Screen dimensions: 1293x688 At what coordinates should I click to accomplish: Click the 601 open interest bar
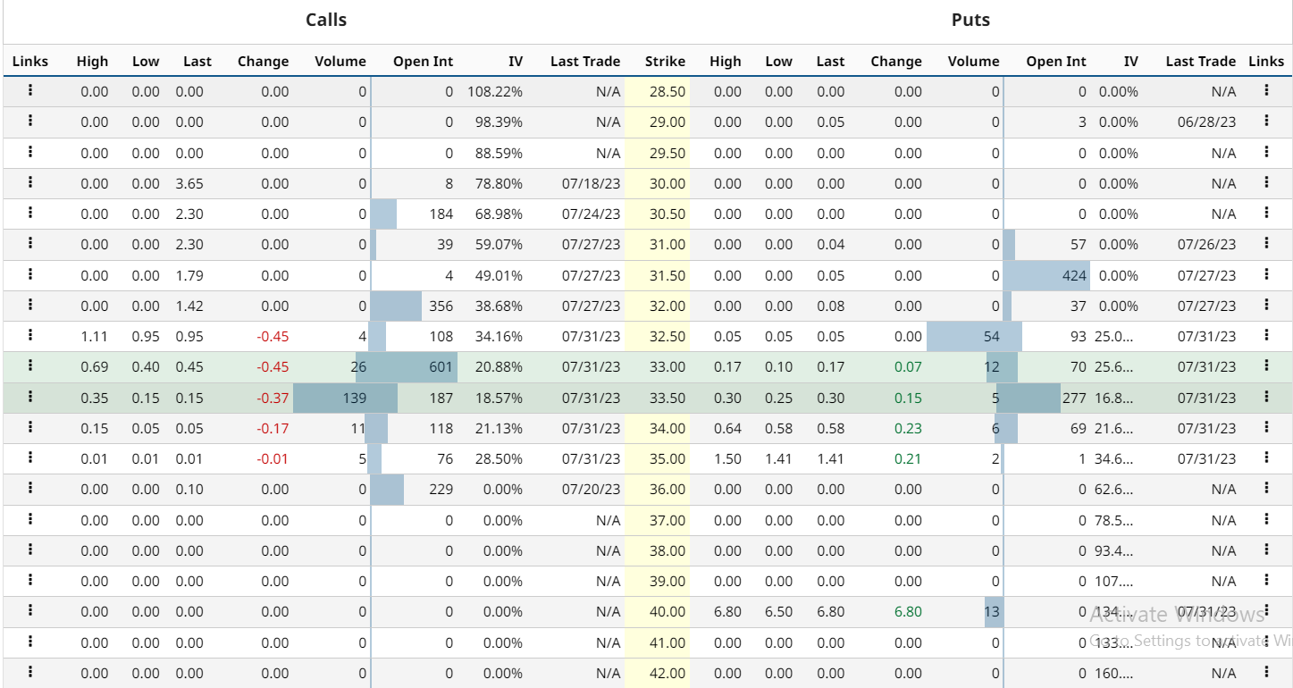pos(407,367)
